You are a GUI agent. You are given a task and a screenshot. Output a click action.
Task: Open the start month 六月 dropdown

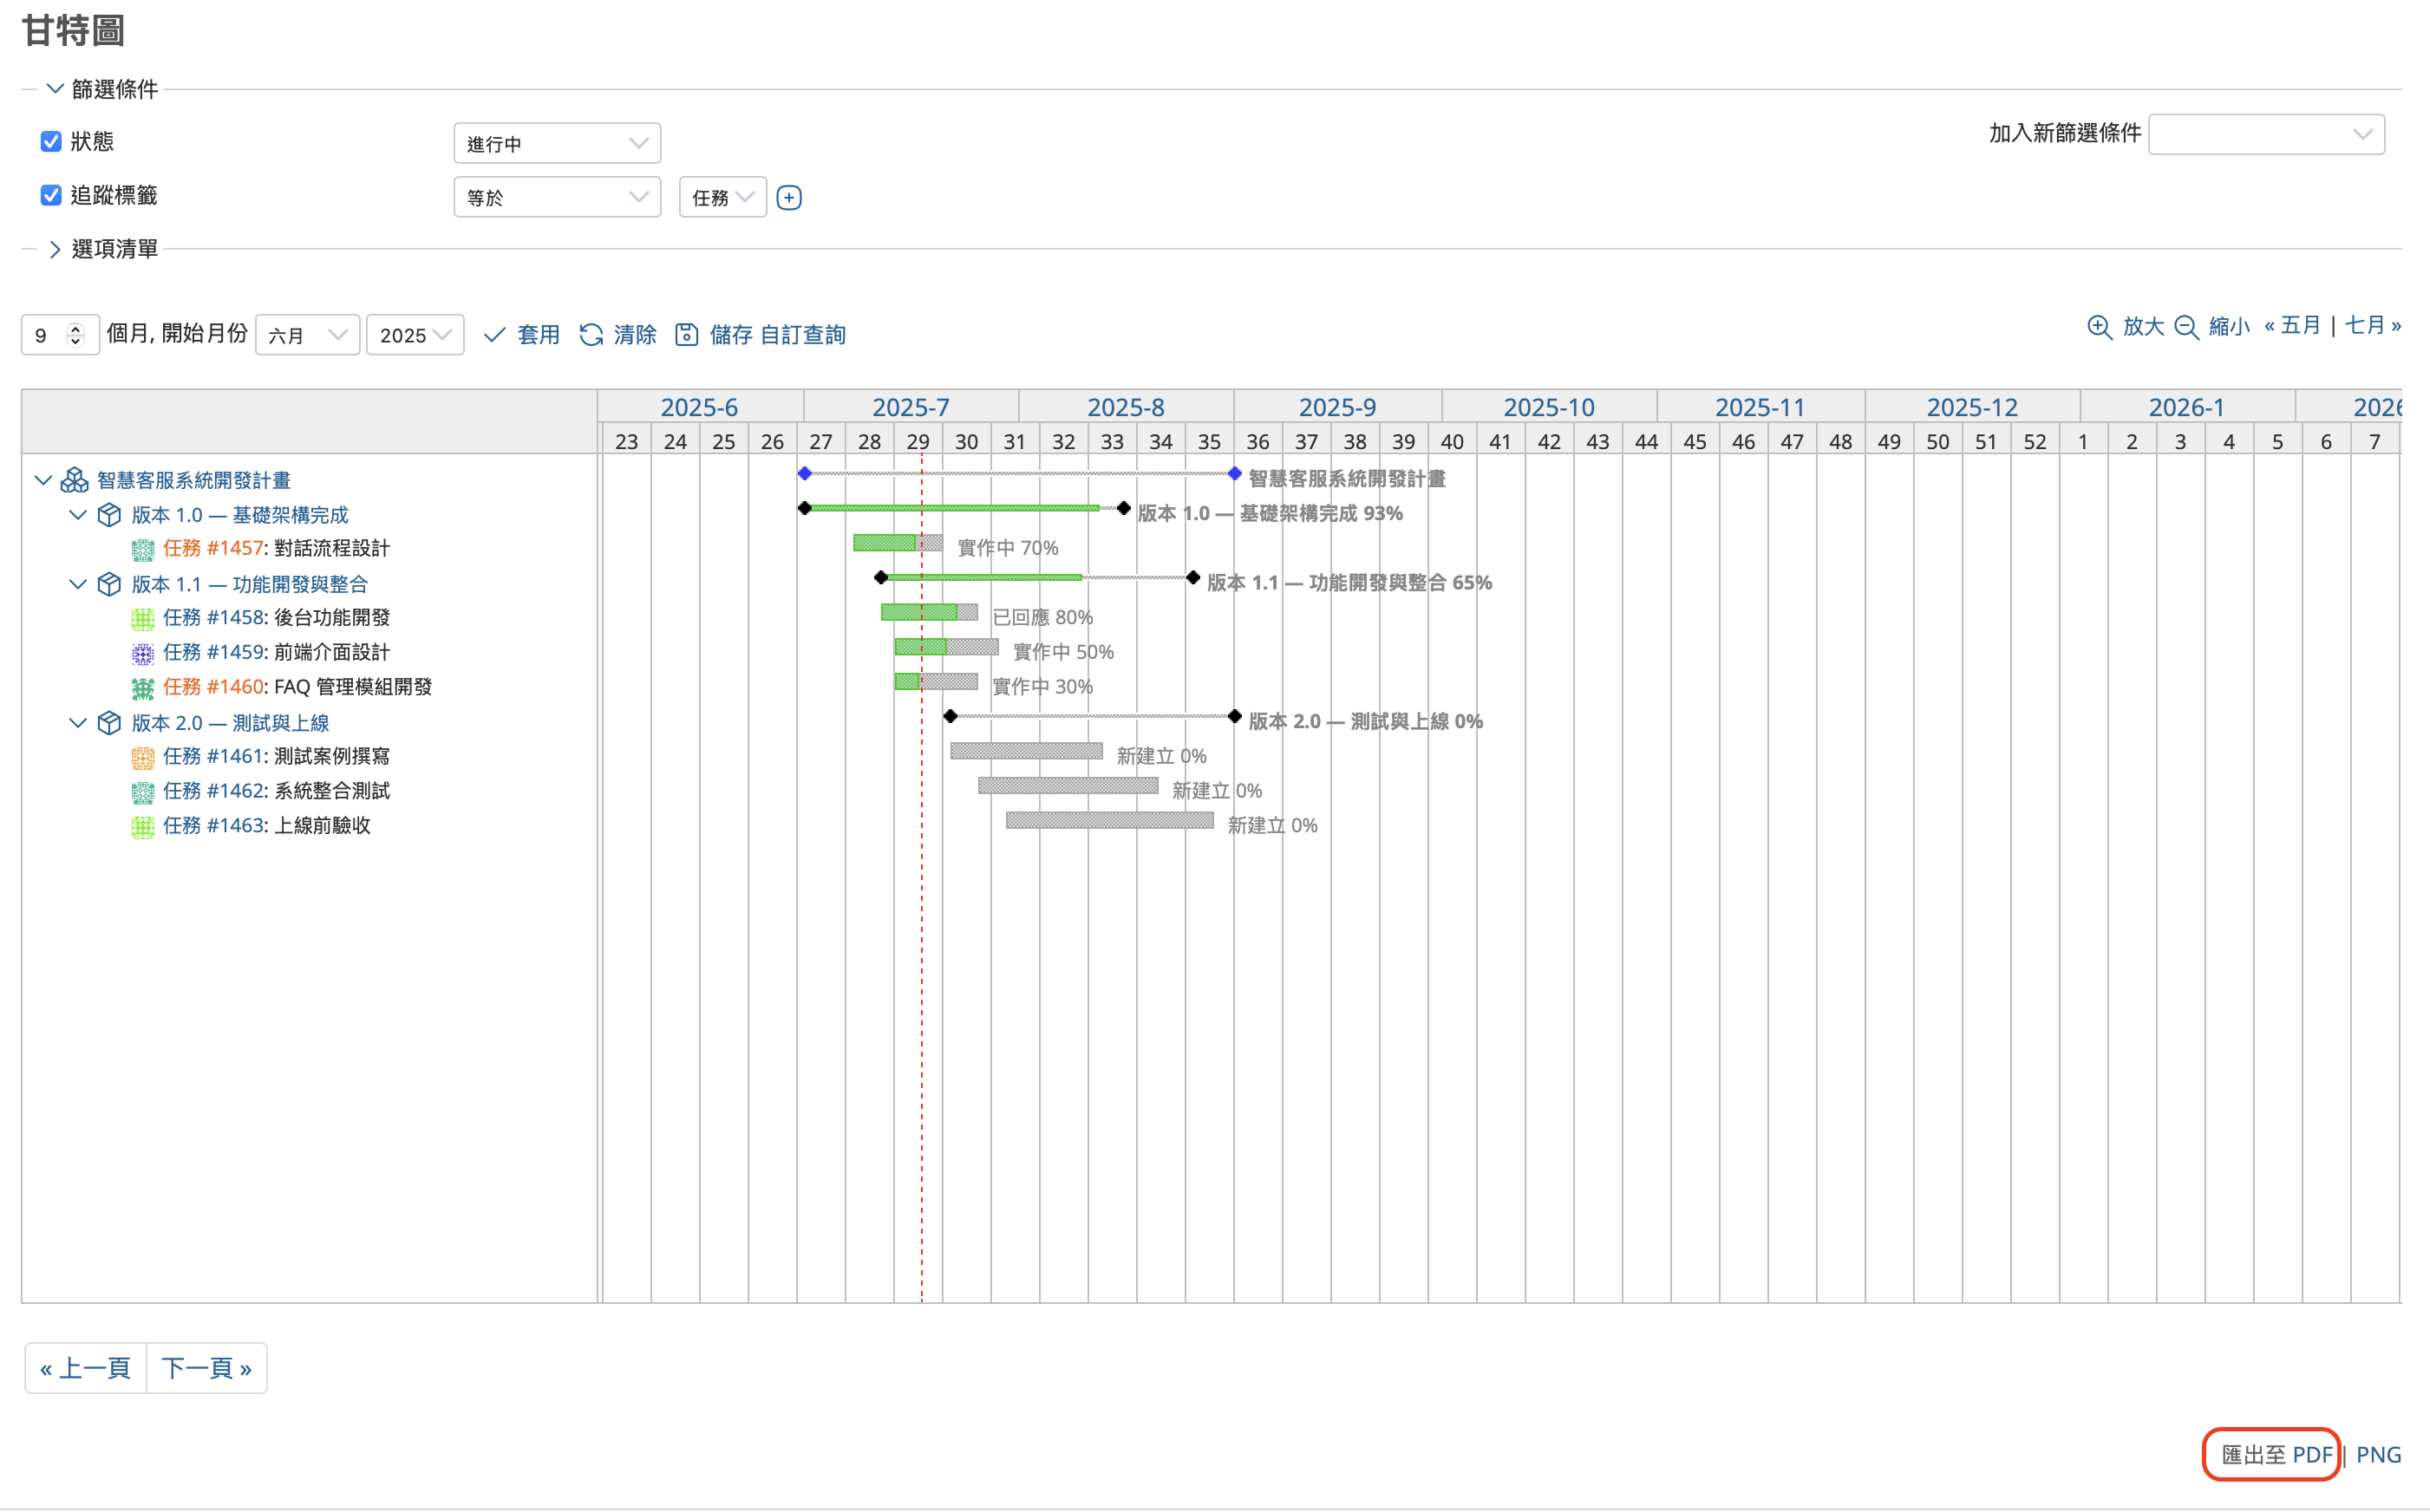(x=307, y=335)
